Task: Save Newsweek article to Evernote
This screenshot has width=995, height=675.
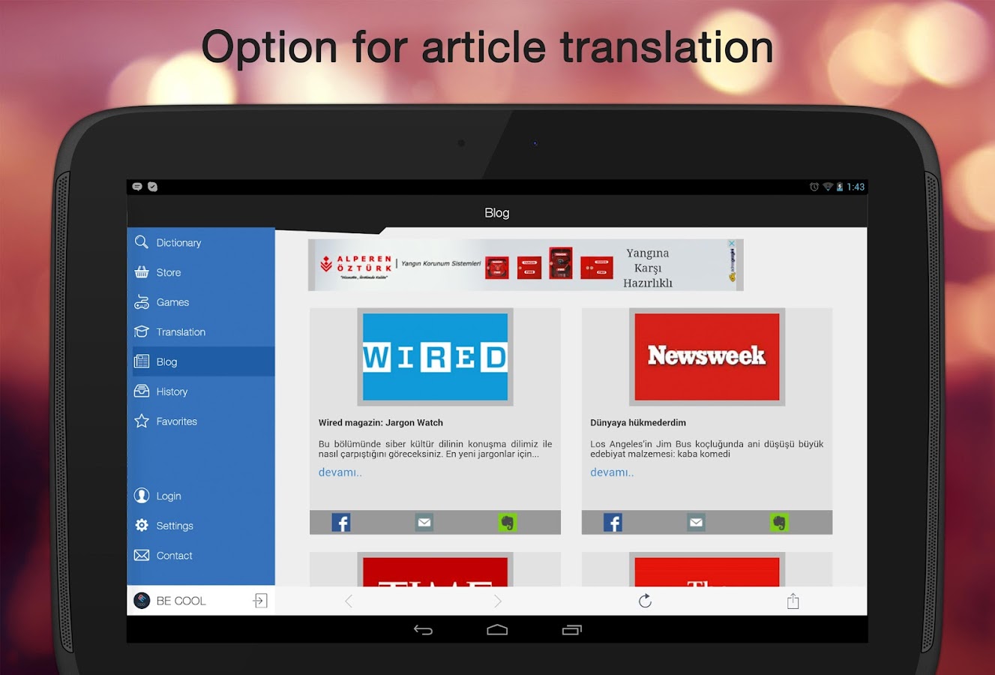Action: pos(779,523)
